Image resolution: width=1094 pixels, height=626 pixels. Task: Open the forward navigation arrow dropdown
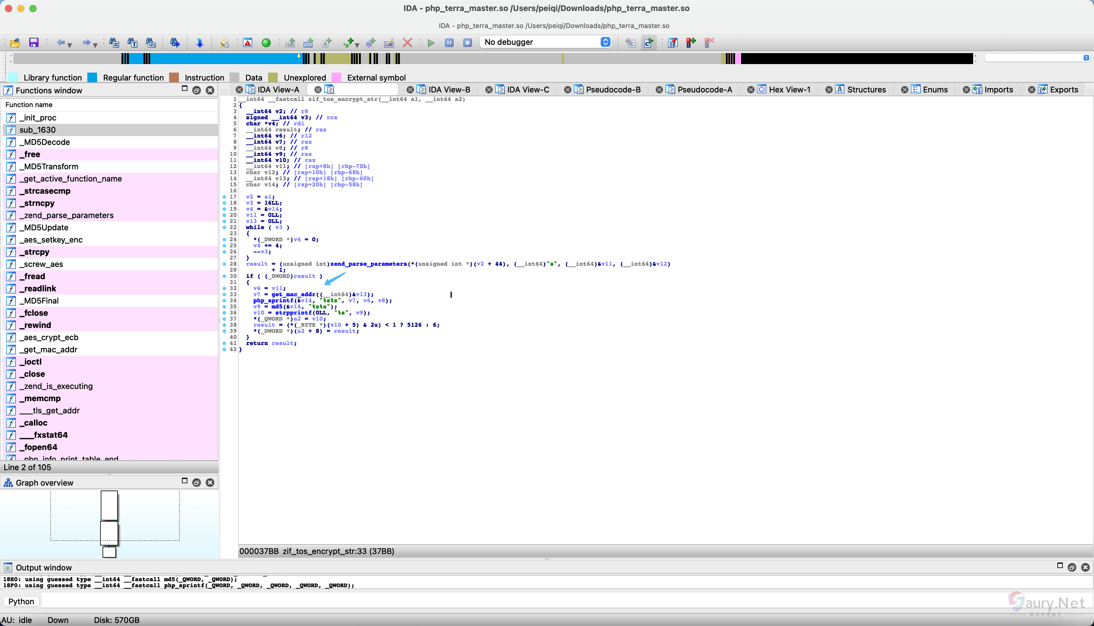96,45
